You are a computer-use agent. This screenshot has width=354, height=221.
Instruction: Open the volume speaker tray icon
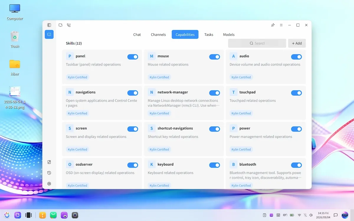pos(311,215)
